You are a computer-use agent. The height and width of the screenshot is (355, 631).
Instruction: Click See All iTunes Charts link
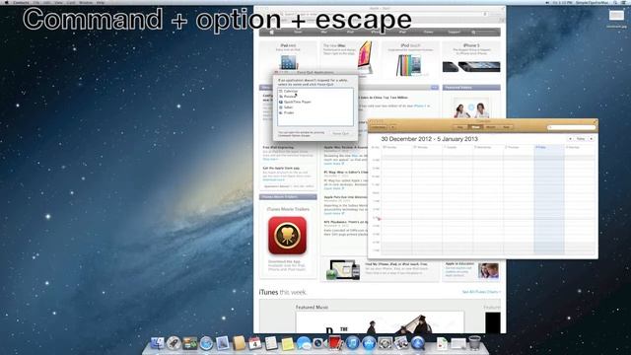[481, 292]
